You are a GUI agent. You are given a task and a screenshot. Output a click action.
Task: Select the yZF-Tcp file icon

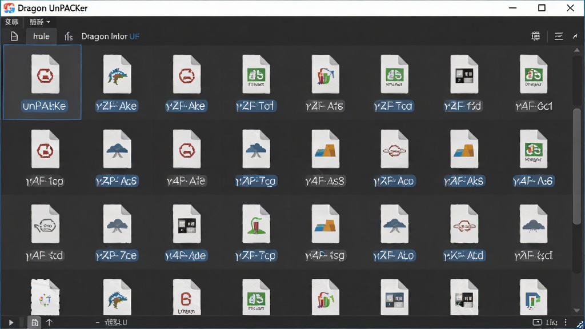pos(256,224)
